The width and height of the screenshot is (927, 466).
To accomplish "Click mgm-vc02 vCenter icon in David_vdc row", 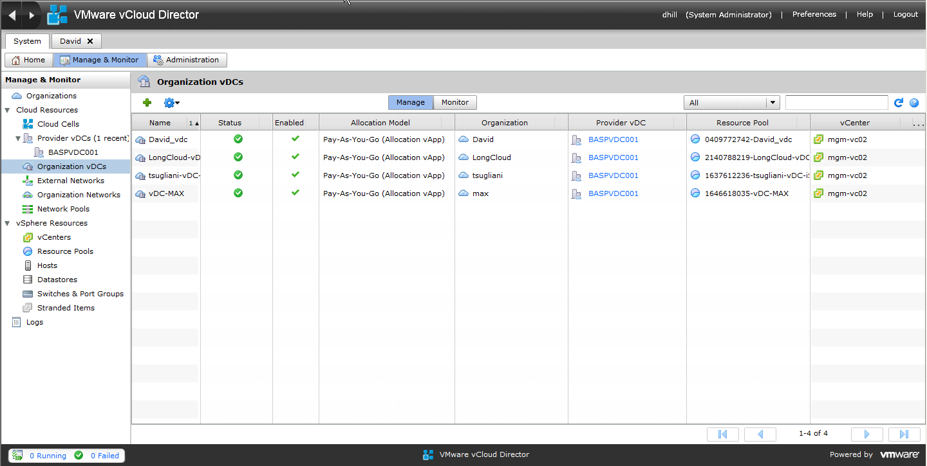I will click(x=819, y=139).
